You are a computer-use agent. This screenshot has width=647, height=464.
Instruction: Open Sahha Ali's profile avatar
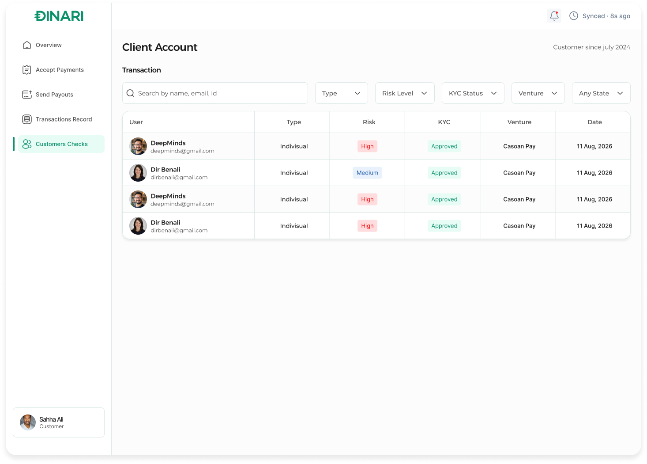[x=28, y=422]
